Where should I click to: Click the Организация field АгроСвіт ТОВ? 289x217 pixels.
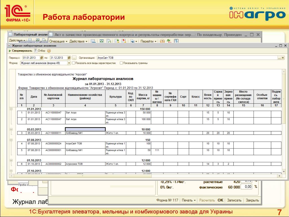[x=187, y=58]
